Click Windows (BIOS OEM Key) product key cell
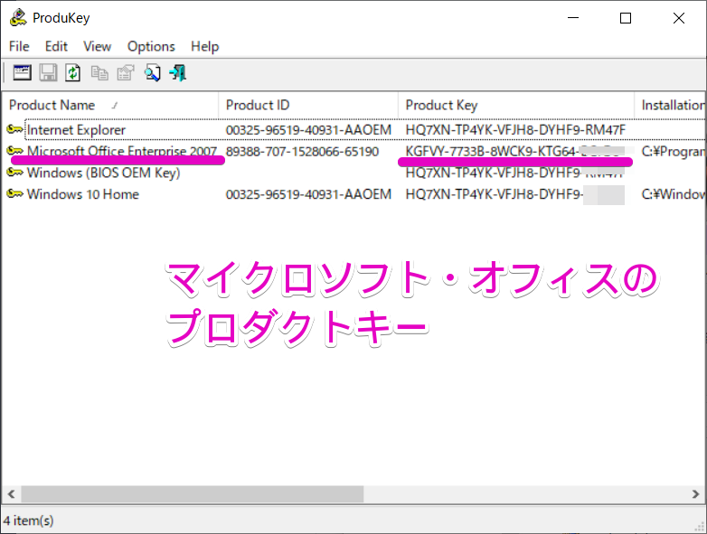The height and width of the screenshot is (534, 707). 515,173
